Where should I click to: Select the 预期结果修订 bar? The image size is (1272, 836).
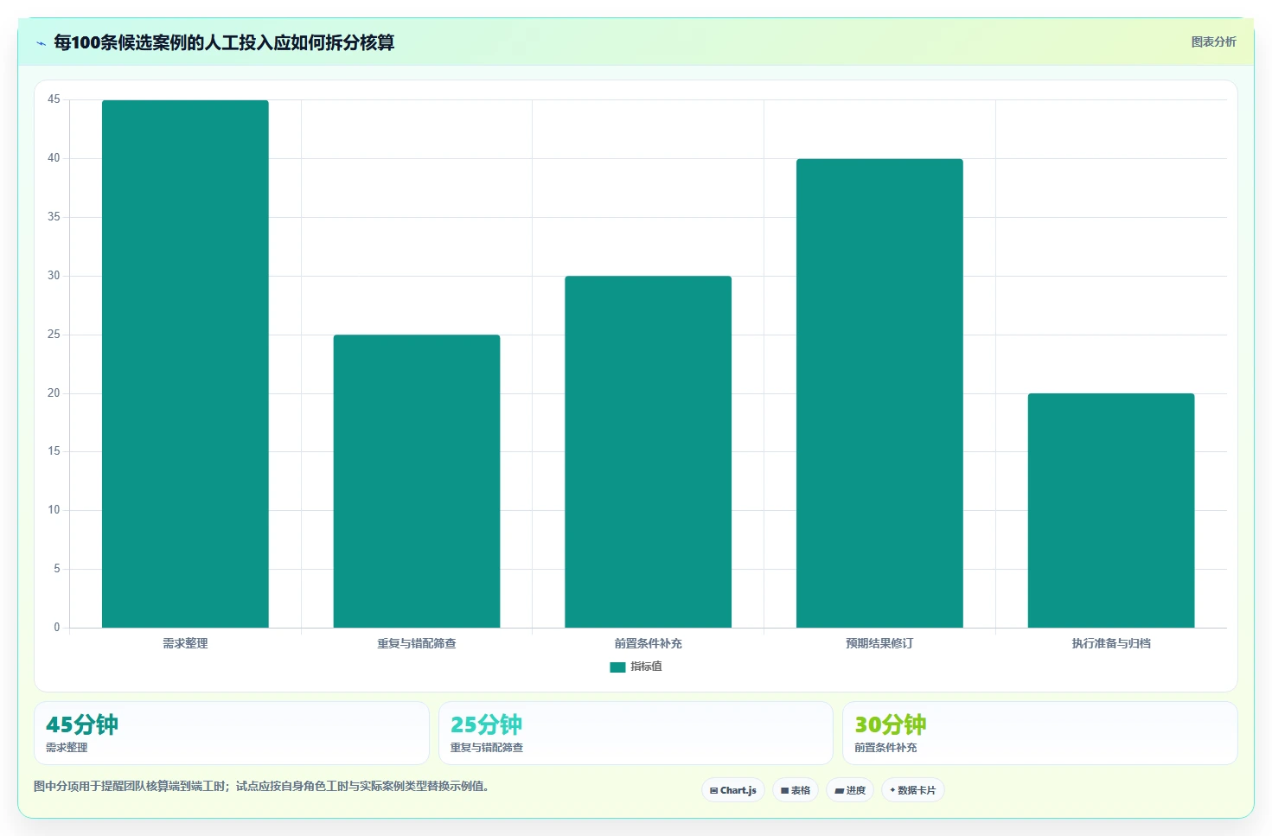coord(879,393)
